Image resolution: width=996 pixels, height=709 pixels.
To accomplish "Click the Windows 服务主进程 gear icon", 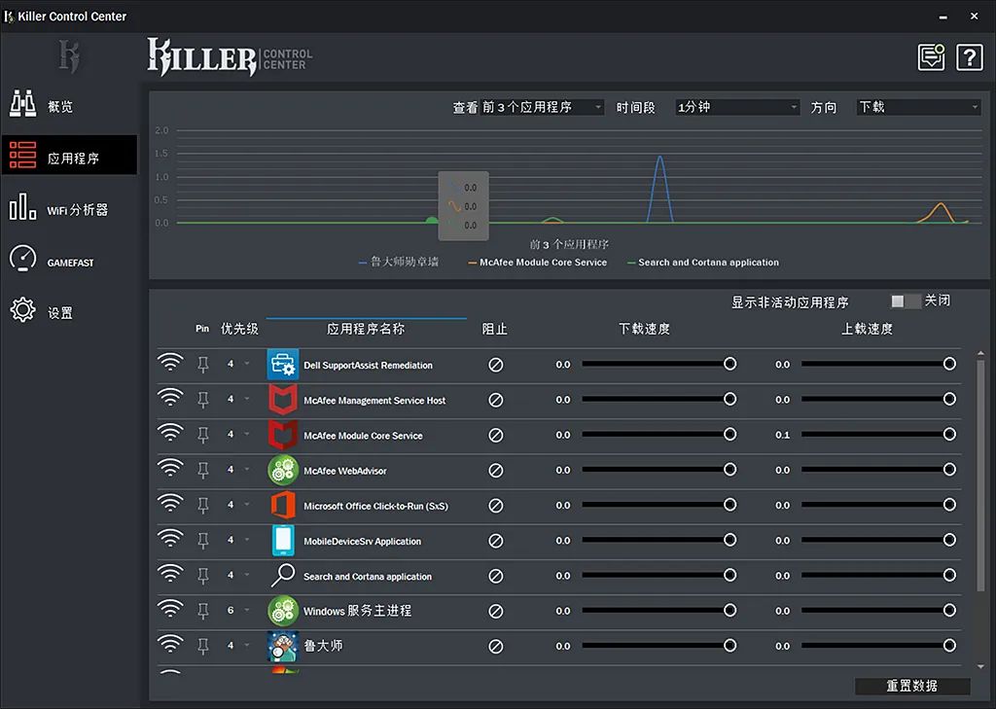I will tap(283, 611).
